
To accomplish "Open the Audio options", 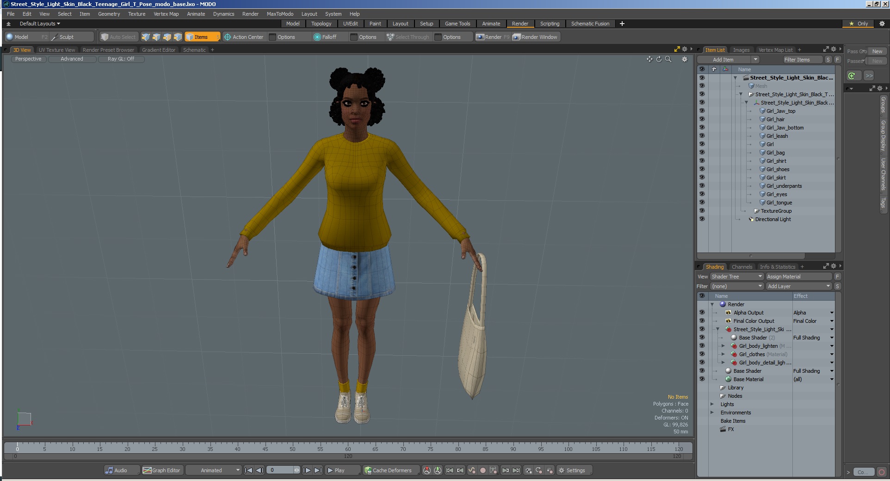I will point(121,470).
